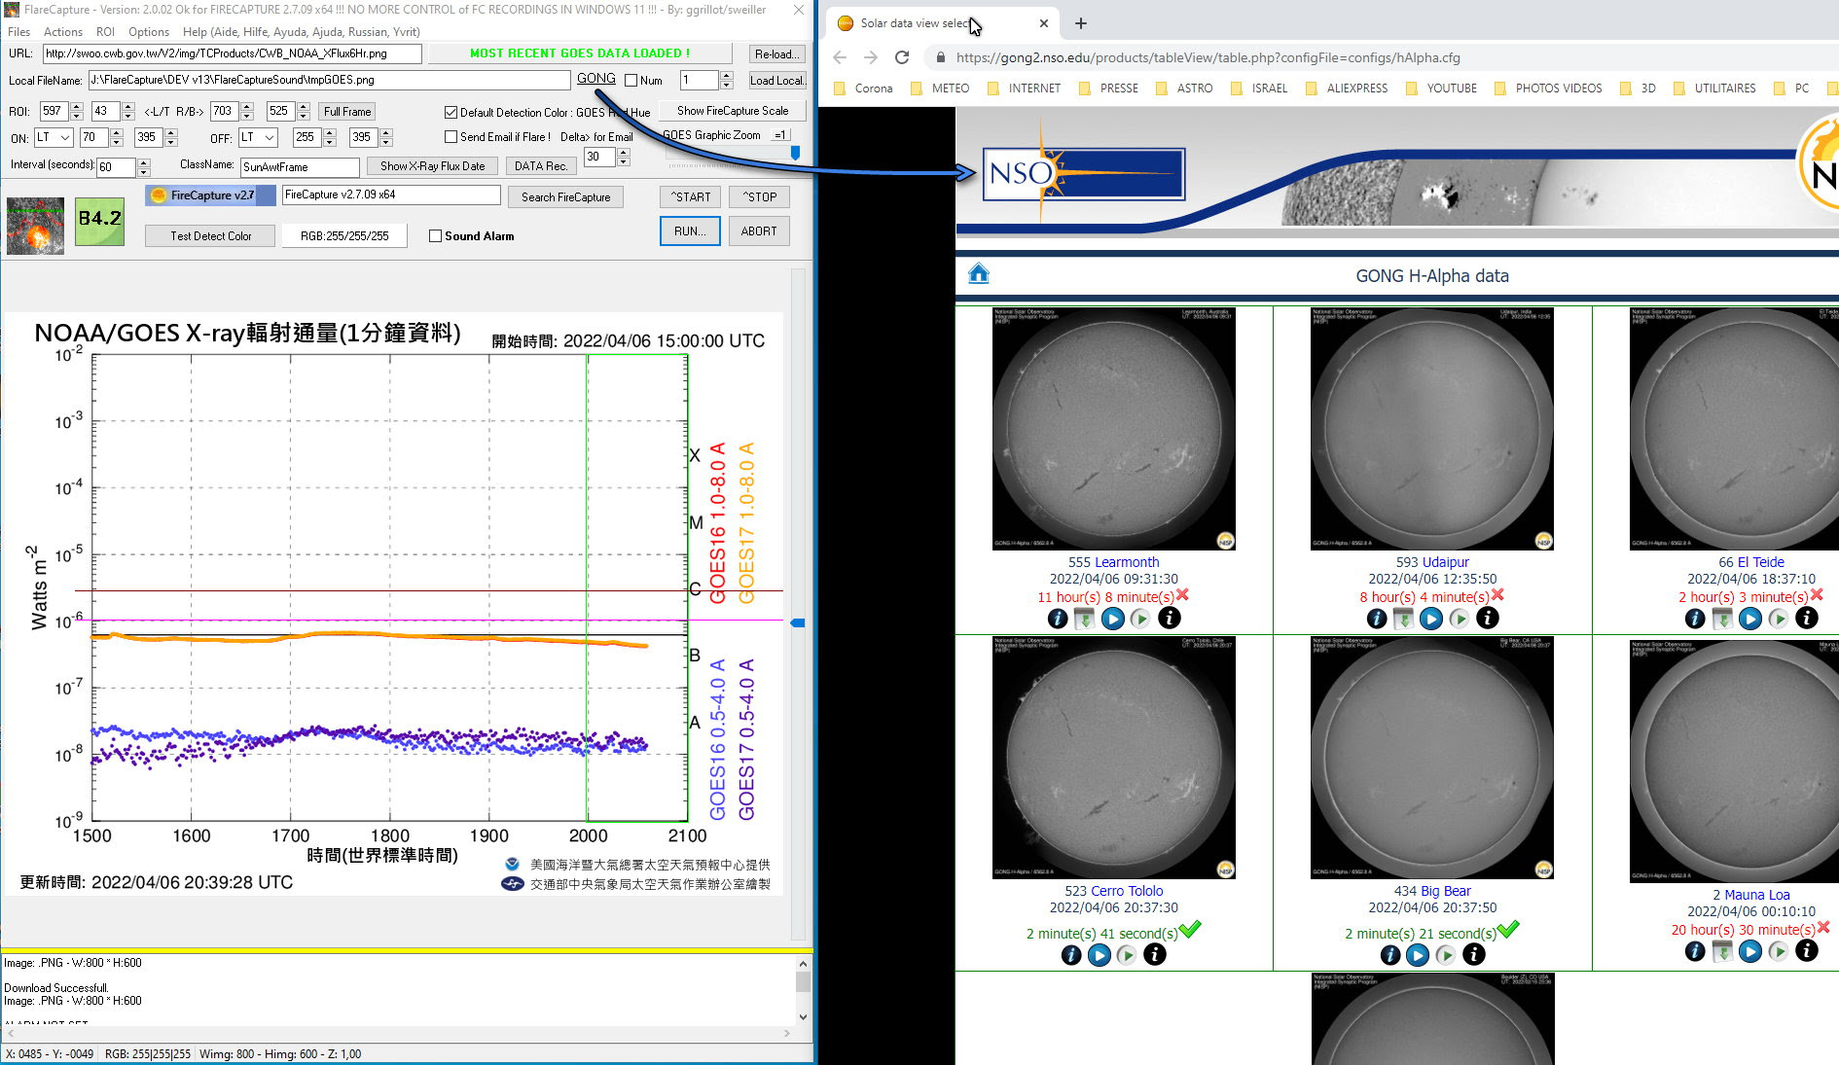Open a new browser tab
1839x1065 pixels.
(x=1080, y=23)
